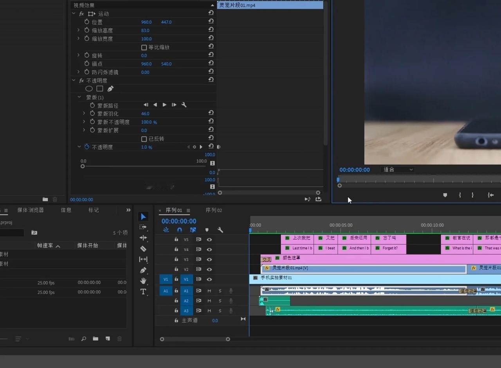Create ellipse mask under opacity effect
The image size is (501, 368).
[89, 89]
